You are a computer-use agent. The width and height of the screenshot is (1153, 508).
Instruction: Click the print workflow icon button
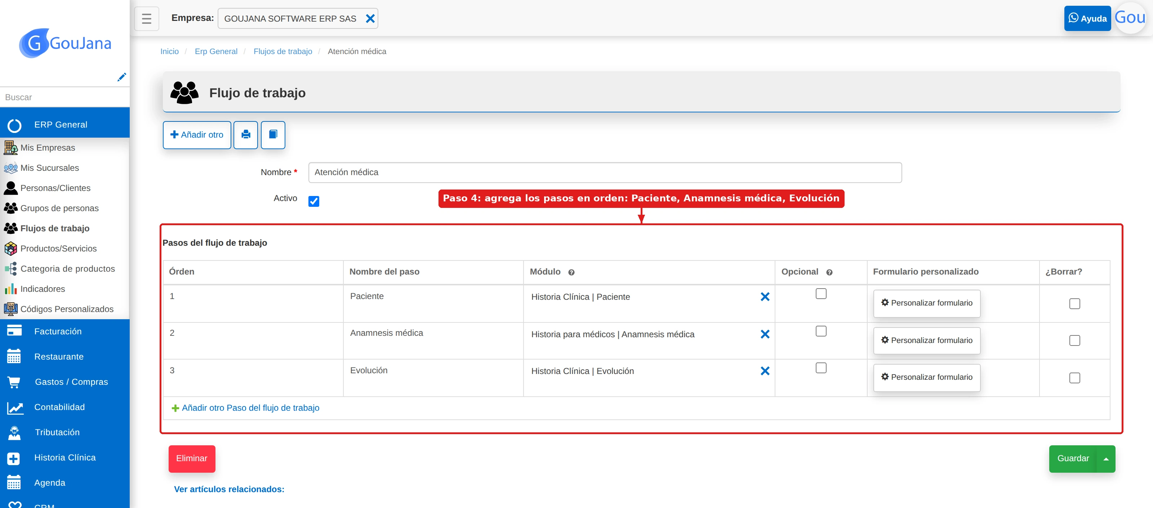[x=246, y=135]
